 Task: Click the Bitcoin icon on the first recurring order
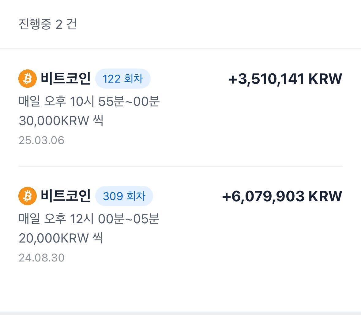click(28, 79)
